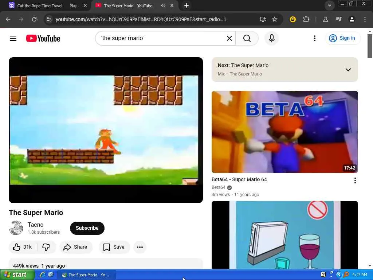Open the Tacno channel name link
The image size is (373, 280).
[35, 225]
